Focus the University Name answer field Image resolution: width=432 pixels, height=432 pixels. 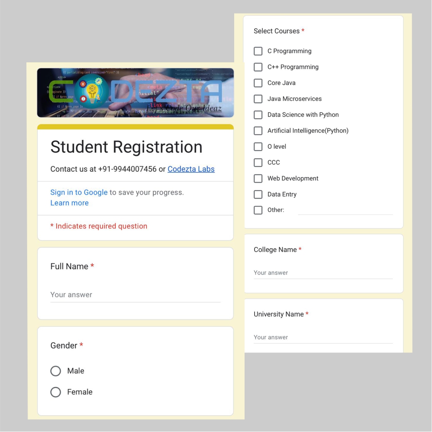323,338
